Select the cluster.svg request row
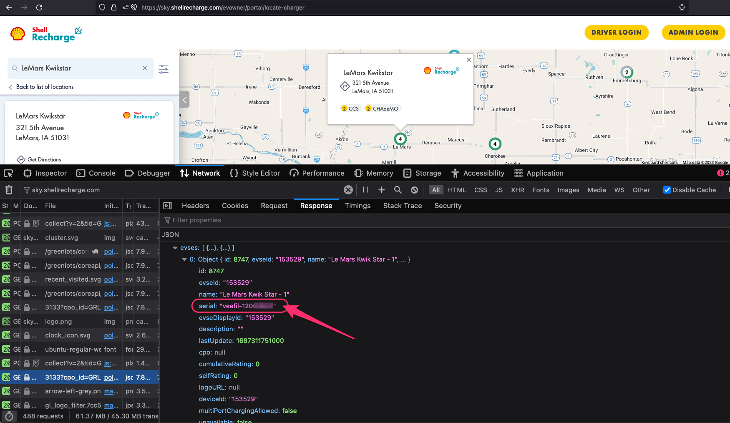730x423 pixels. pos(79,237)
